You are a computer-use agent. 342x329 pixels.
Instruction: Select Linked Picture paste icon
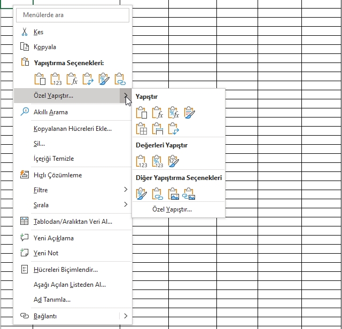[x=189, y=193]
